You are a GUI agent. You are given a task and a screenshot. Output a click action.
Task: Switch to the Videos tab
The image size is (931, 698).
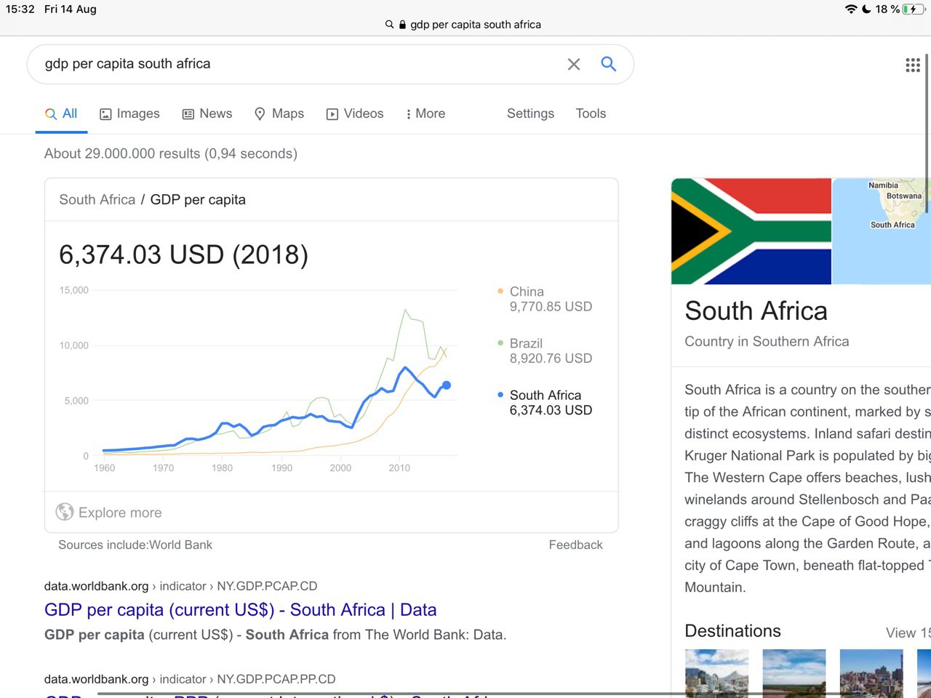pos(355,113)
